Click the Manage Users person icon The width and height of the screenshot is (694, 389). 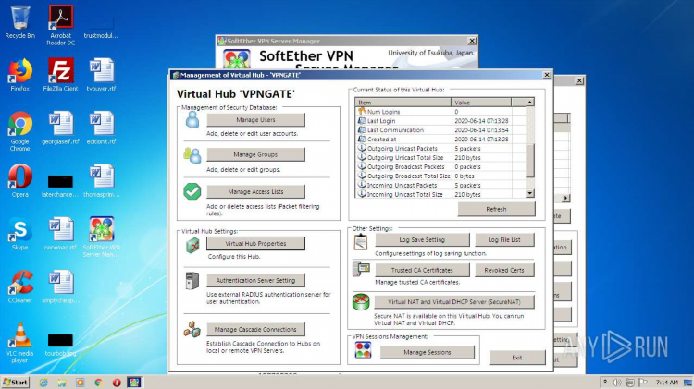click(x=192, y=120)
